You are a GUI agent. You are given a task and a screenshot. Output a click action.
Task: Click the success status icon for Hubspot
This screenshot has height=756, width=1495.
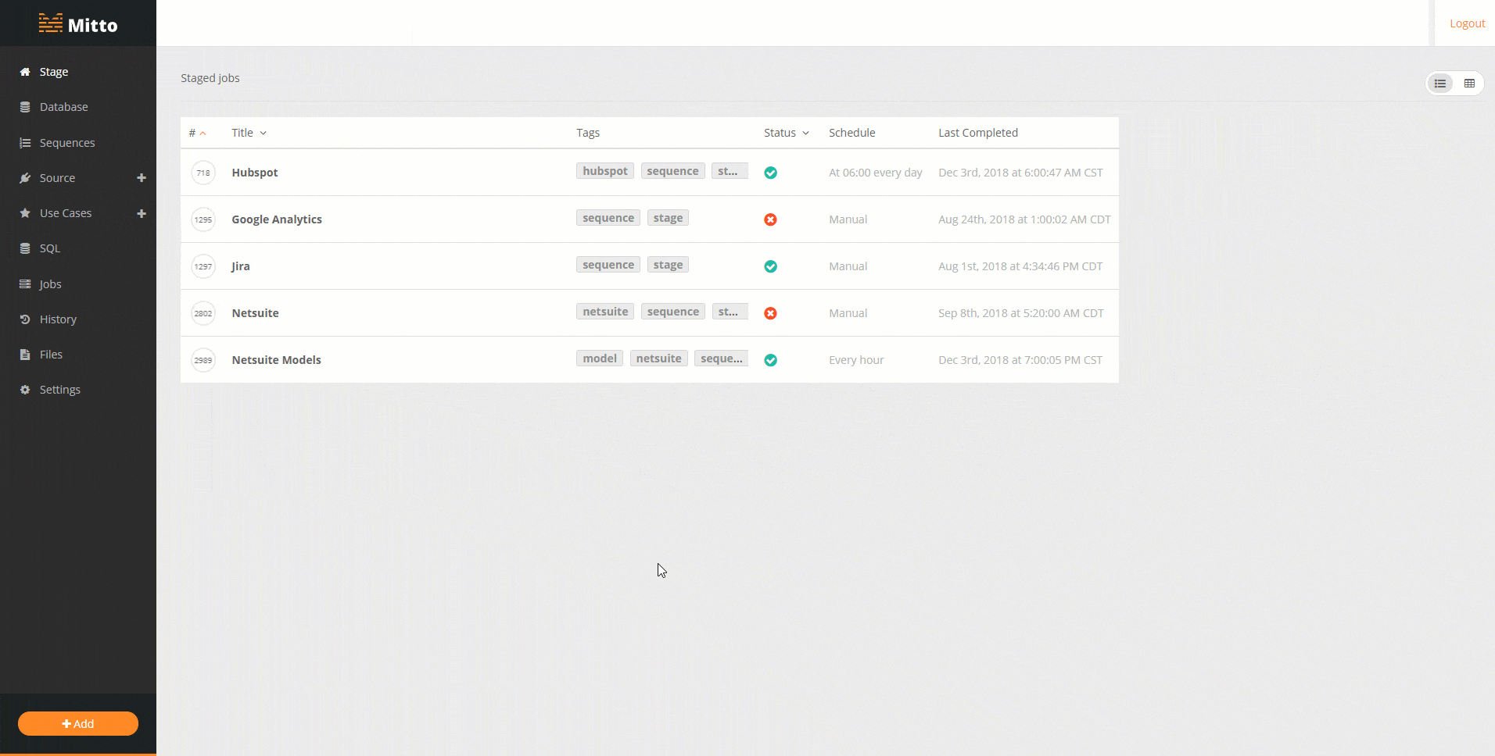click(770, 173)
